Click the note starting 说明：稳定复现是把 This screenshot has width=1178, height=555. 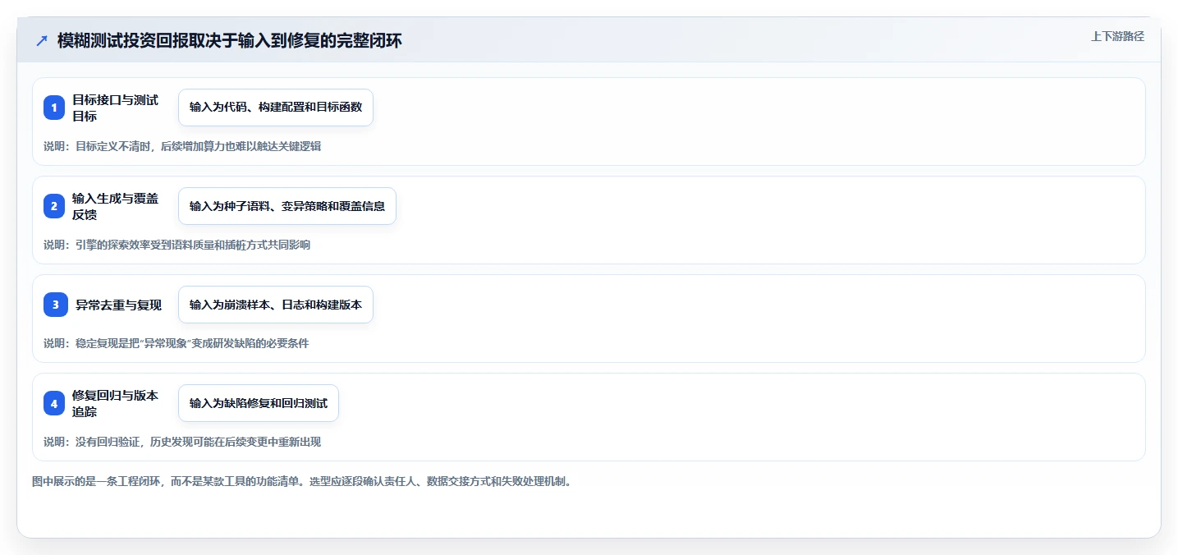pyautogui.click(x=176, y=343)
